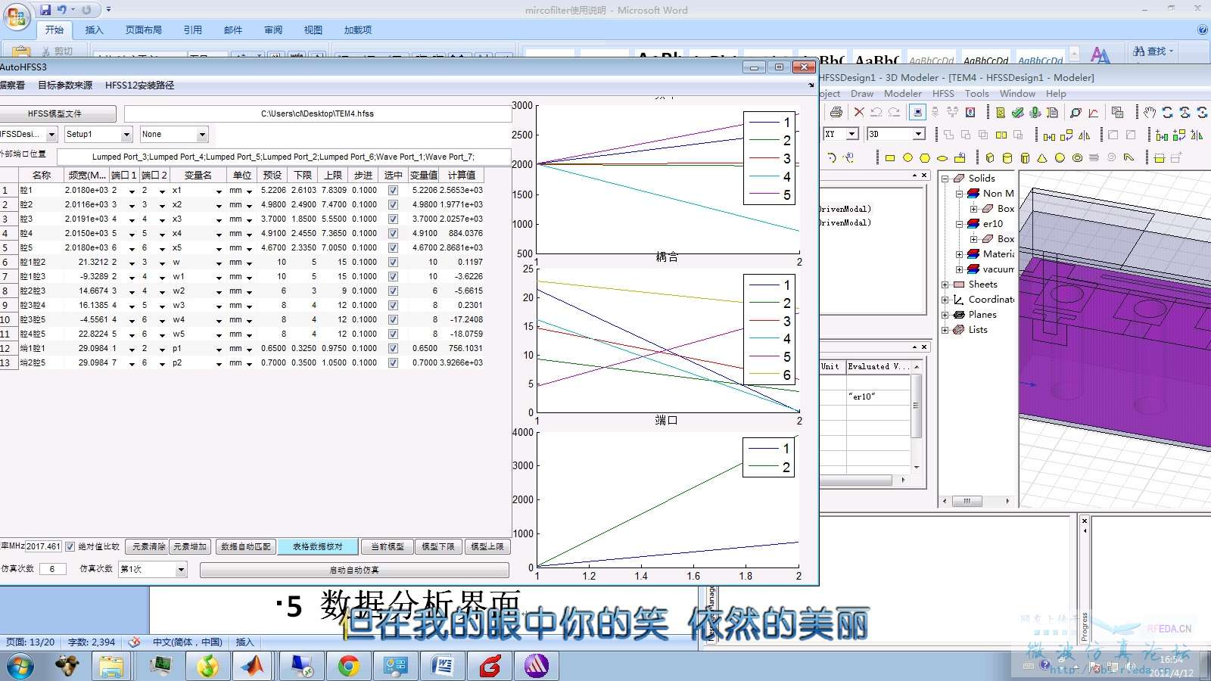Viewport: 1211px width, 681px height.
Task: Collapse the Solids tree node
Action: 945,179
